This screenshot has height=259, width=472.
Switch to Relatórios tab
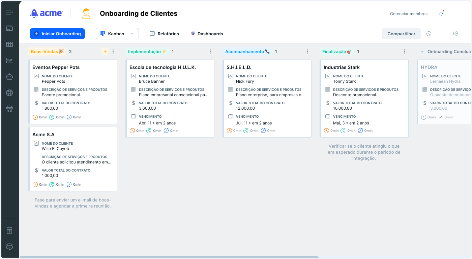[165, 34]
